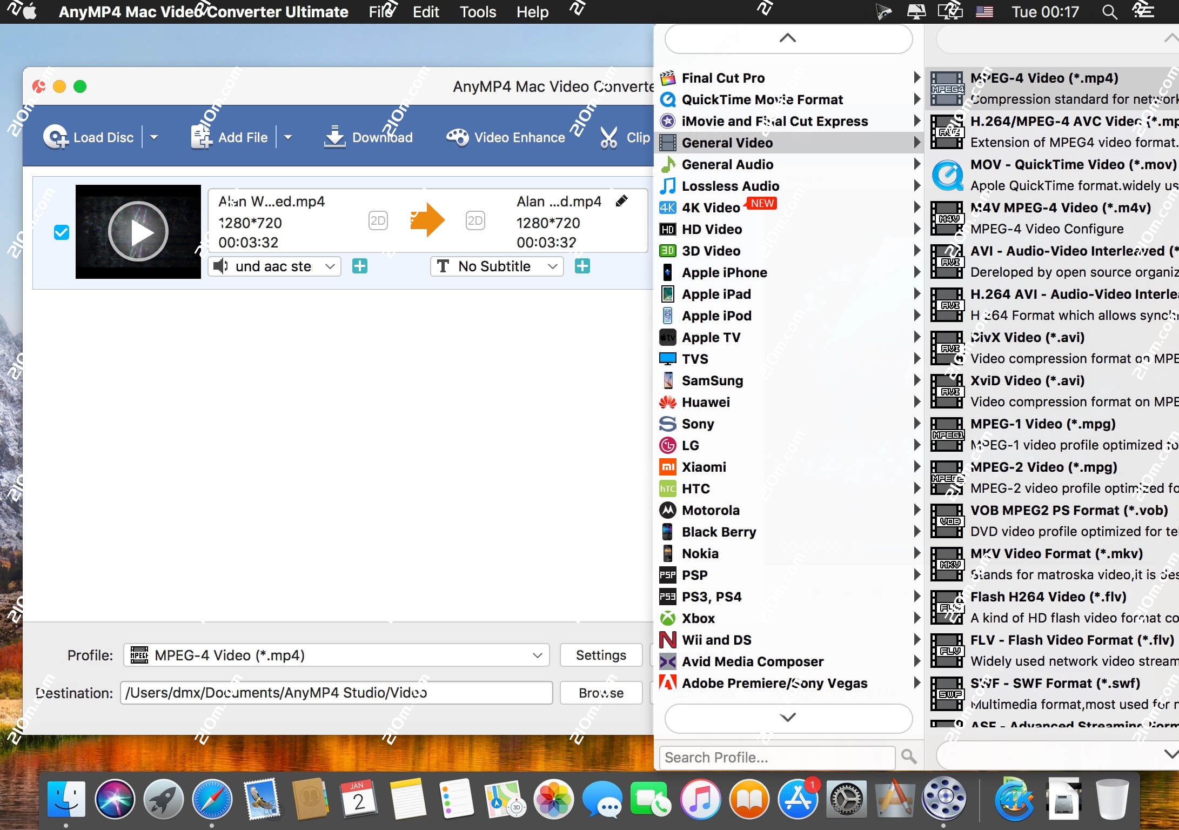Click the add subtitle plus button

click(582, 266)
